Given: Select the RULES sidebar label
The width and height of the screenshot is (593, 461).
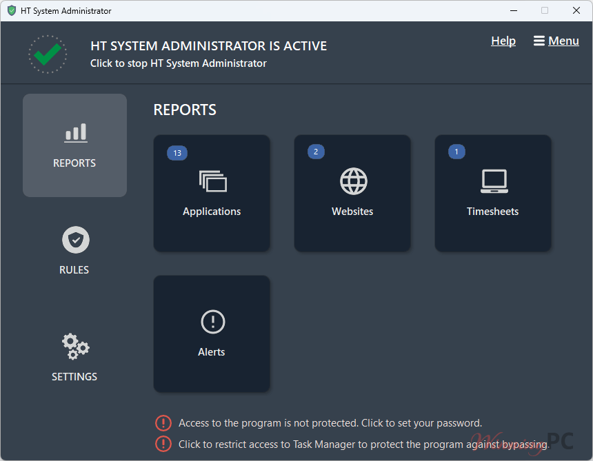Looking at the screenshot, I should pyautogui.click(x=74, y=270).
